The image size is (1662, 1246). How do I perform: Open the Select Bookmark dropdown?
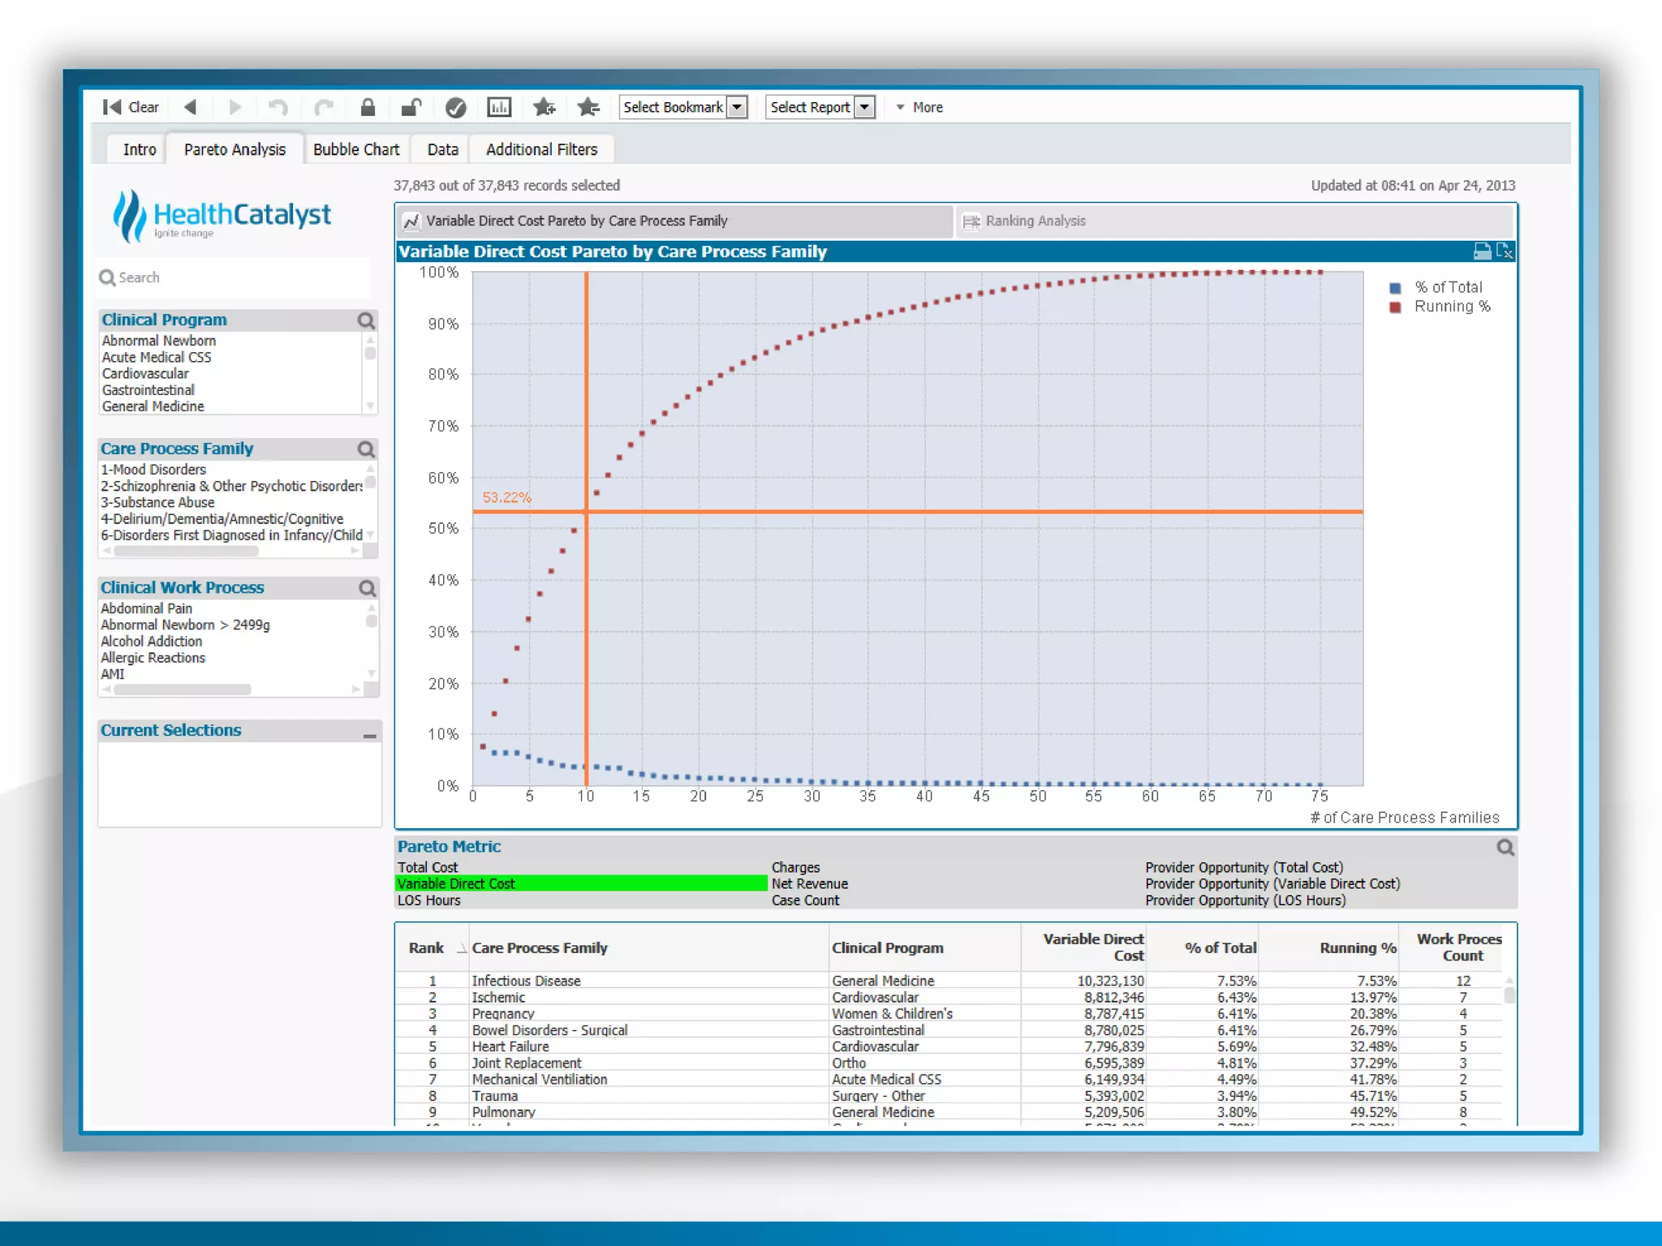tap(737, 107)
